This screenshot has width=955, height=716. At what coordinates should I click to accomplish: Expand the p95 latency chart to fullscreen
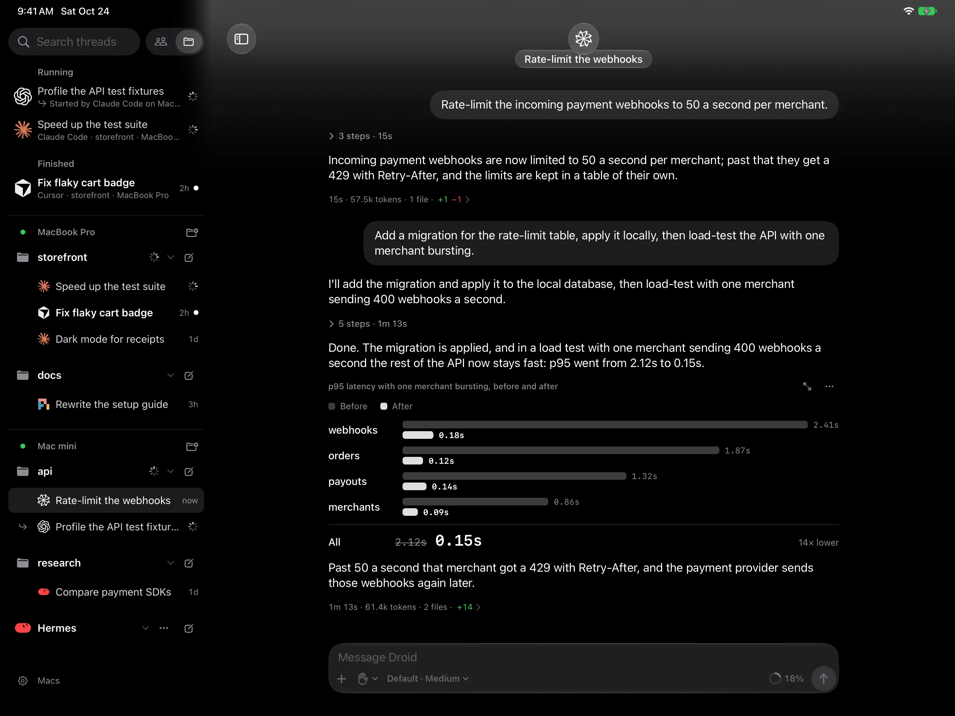pyautogui.click(x=807, y=386)
